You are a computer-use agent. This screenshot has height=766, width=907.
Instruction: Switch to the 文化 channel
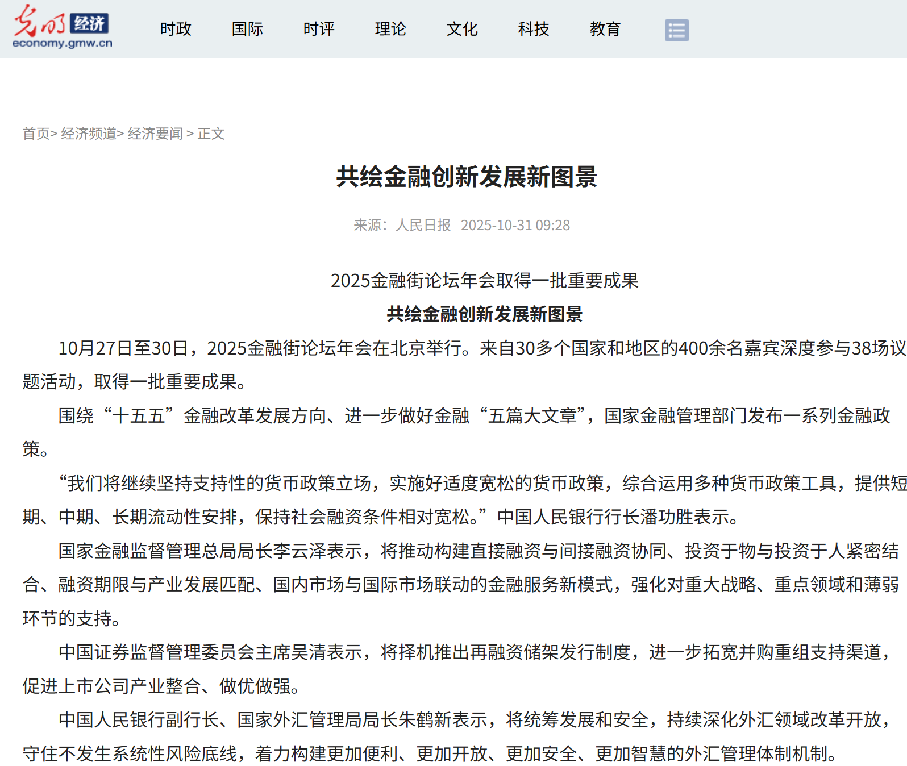462,29
